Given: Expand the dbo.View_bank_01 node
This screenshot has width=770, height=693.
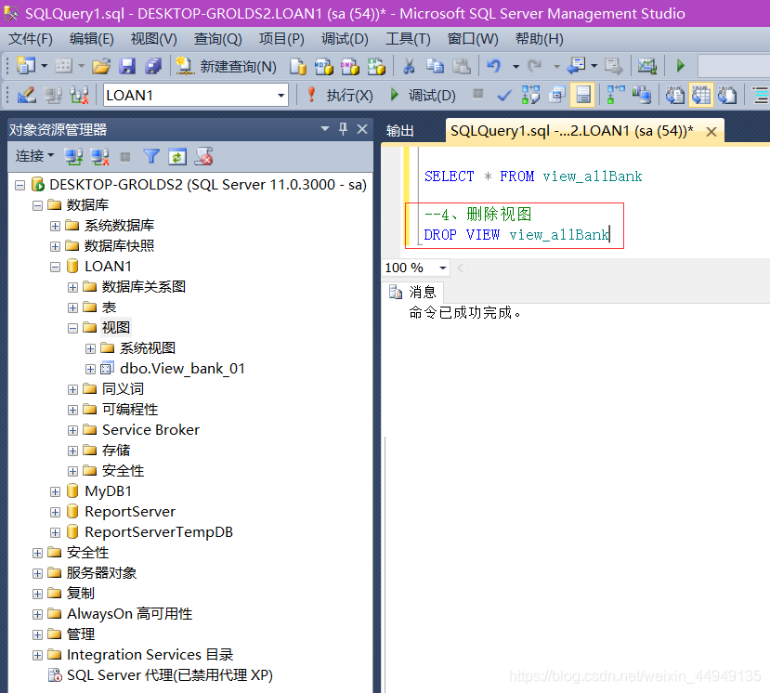Looking at the screenshot, I should coord(90,369).
